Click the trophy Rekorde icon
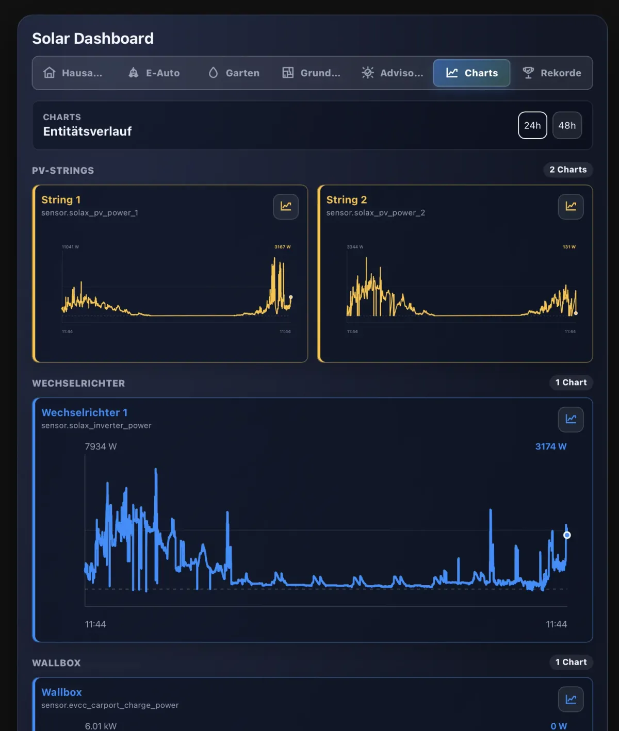Viewport: 619px width, 731px height. [528, 73]
